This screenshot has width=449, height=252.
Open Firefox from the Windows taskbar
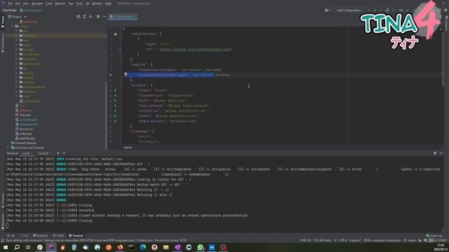pyautogui.click(x=120, y=247)
